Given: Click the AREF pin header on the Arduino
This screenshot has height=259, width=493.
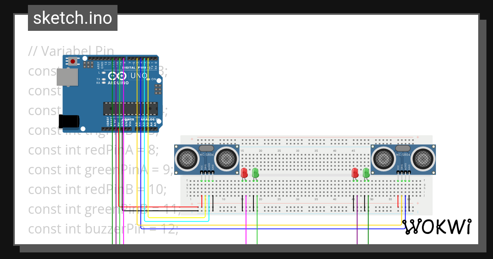Looking at the screenshot, I should click(x=98, y=58).
